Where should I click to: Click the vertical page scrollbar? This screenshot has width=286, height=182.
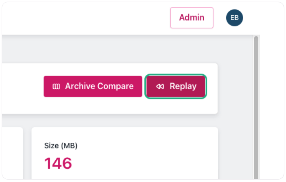256,108
